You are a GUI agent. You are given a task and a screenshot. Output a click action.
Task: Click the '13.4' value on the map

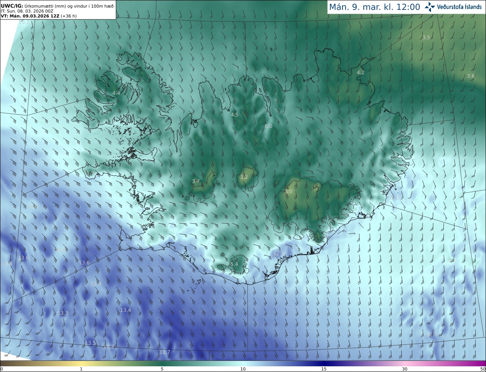tap(126, 310)
